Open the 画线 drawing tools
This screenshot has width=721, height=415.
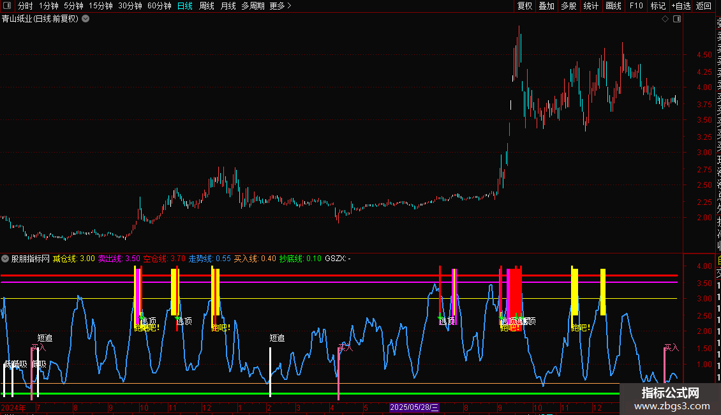613,6
